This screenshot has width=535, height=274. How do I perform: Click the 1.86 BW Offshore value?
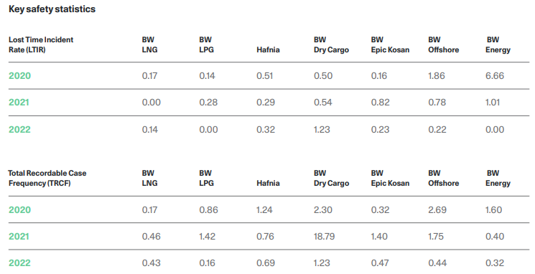click(x=437, y=75)
